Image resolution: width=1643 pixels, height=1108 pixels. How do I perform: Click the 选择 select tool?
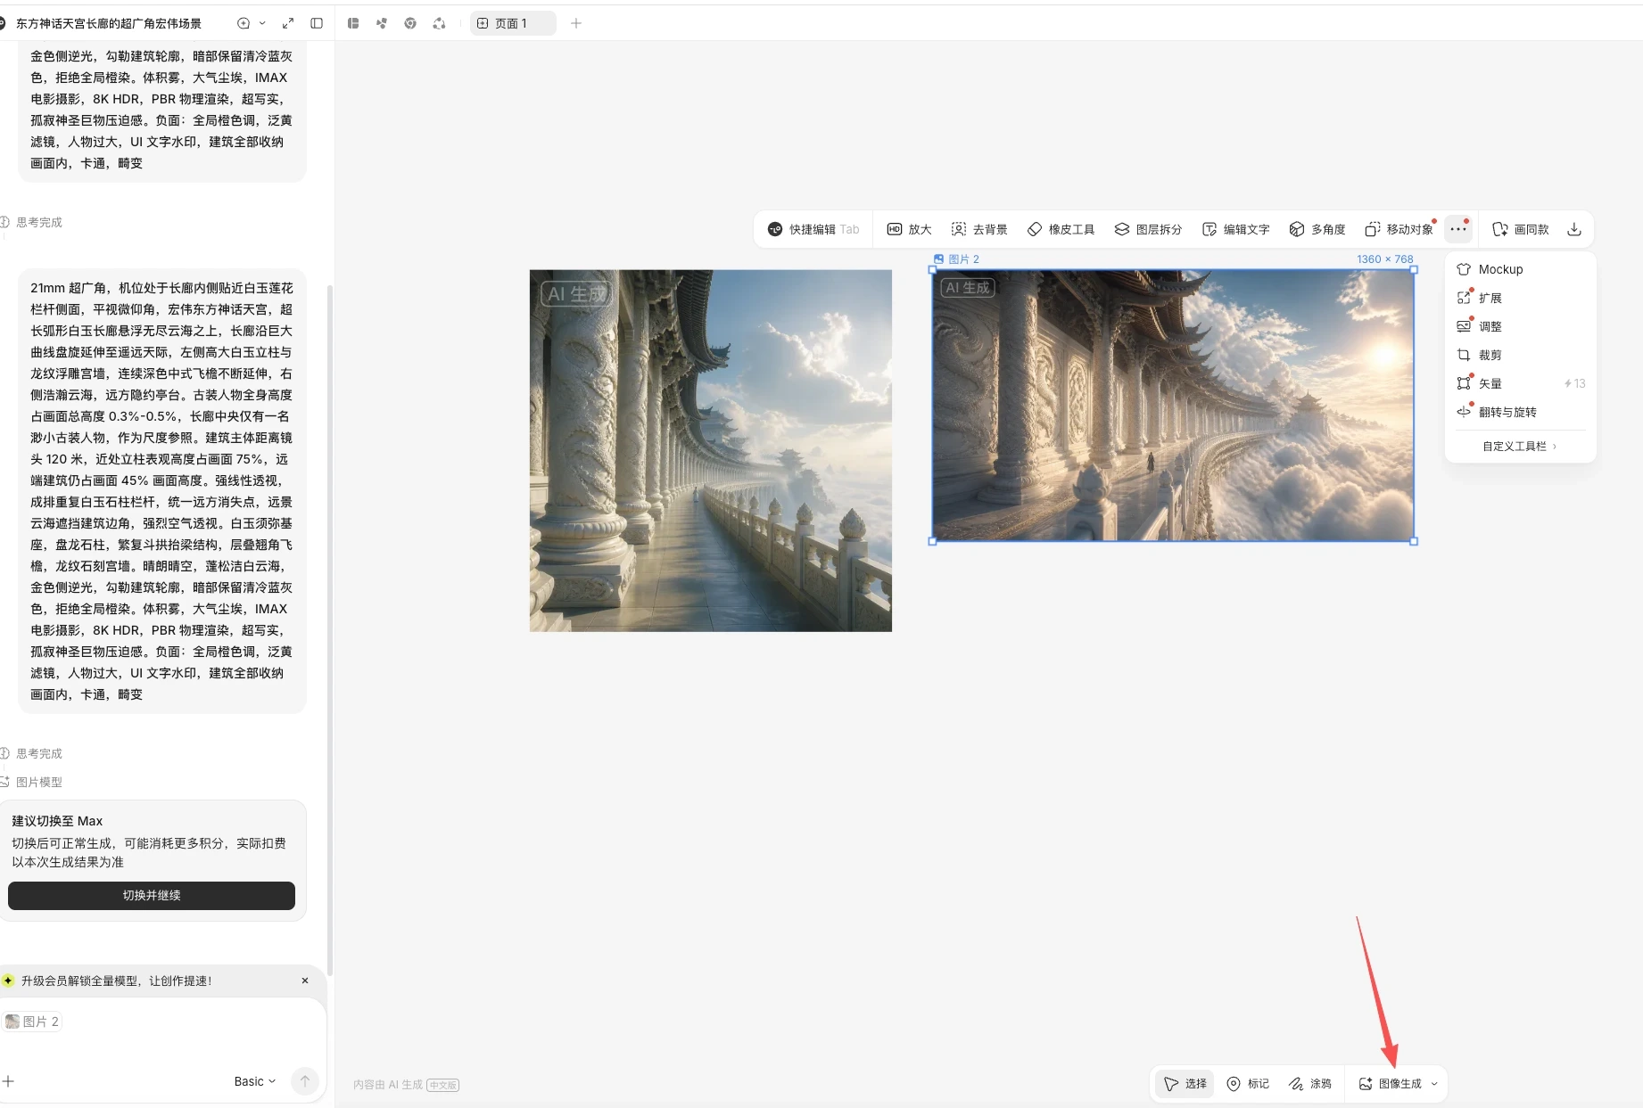click(1185, 1084)
